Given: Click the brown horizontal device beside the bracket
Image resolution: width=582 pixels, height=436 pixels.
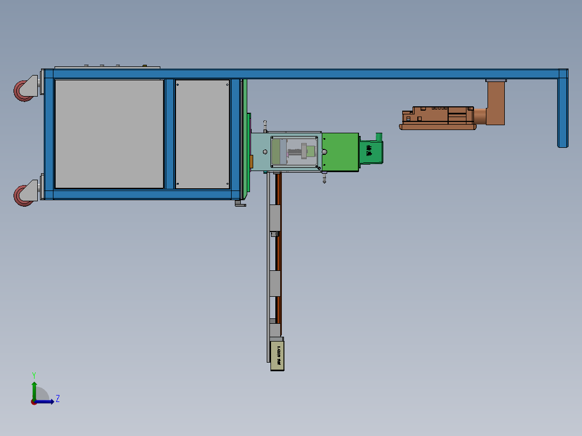Looking at the screenshot, I should pyautogui.click(x=438, y=118).
